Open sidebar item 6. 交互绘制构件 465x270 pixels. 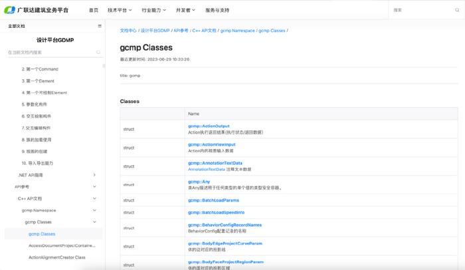(x=36, y=116)
